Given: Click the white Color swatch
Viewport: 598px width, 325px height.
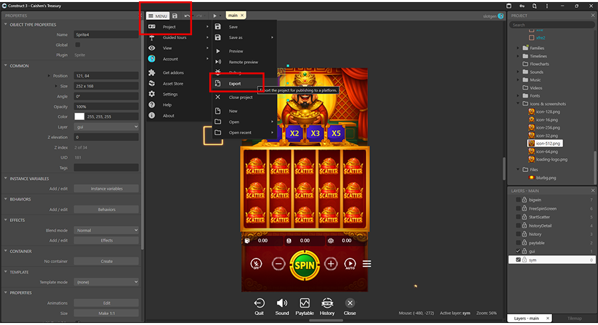Looking at the screenshot, I should (79, 116).
